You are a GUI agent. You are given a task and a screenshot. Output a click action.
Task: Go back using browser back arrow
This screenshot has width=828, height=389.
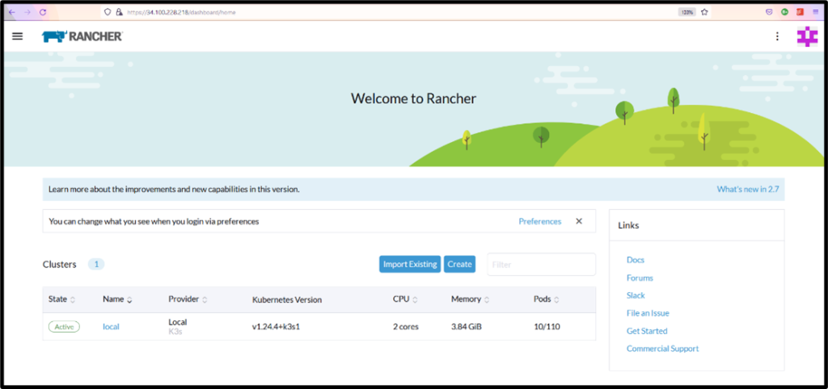(x=11, y=12)
